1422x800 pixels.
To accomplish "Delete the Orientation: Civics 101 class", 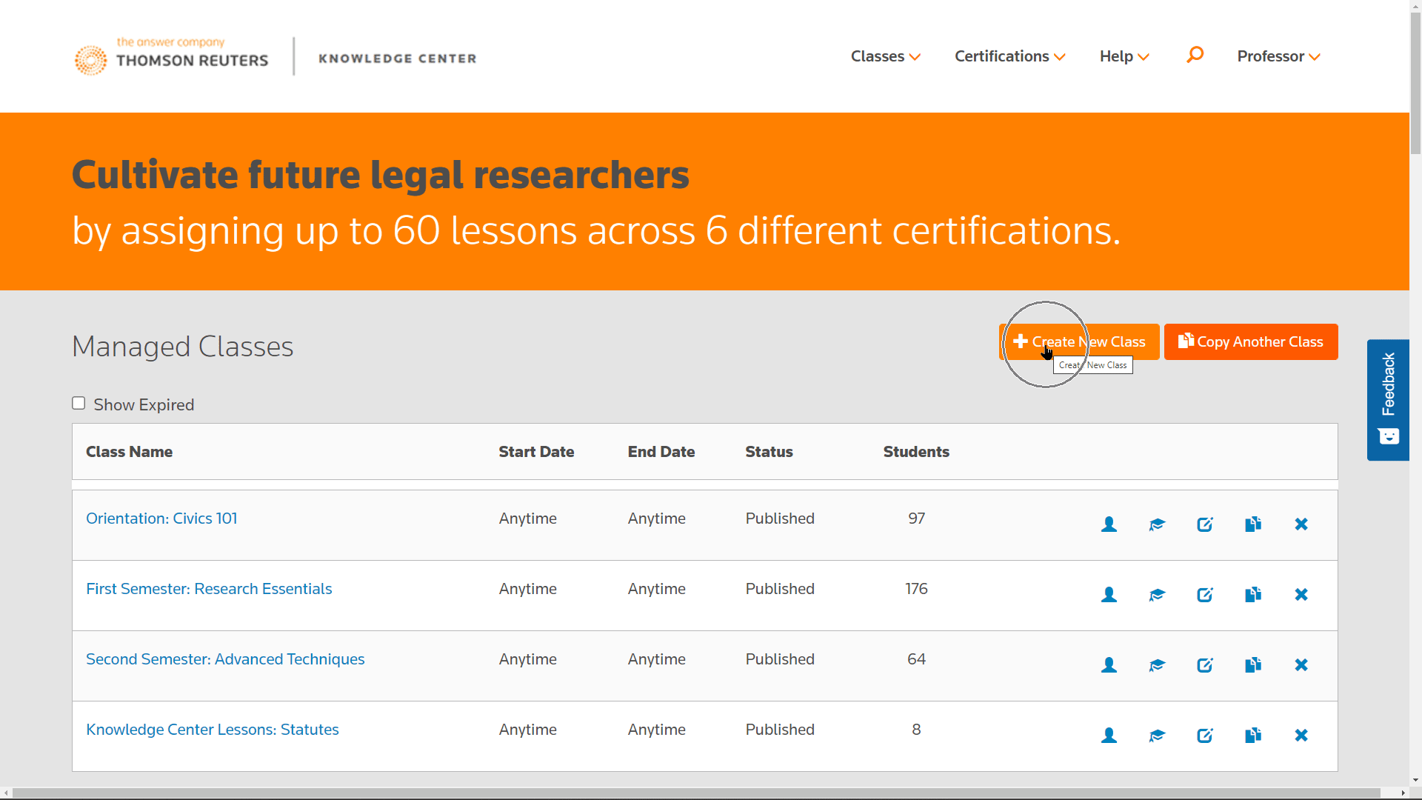I will (x=1301, y=524).
